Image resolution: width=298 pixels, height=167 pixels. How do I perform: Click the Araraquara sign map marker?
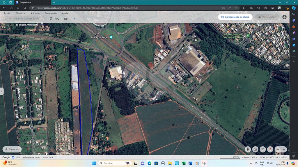tap(111, 37)
